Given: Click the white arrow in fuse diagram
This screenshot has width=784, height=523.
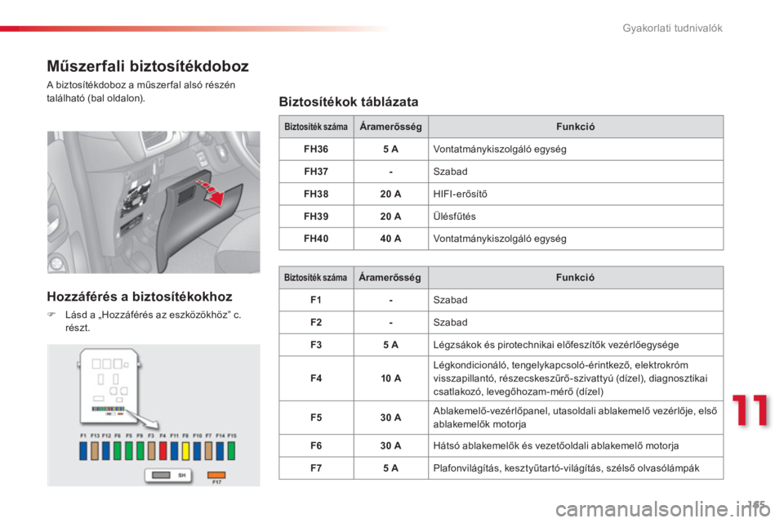Looking at the screenshot, I should pyautogui.click(x=142, y=420).
